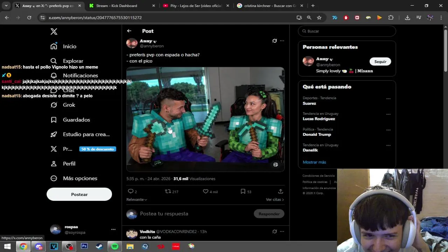Open the Chrome extensions puzzle icon

coord(391,17)
